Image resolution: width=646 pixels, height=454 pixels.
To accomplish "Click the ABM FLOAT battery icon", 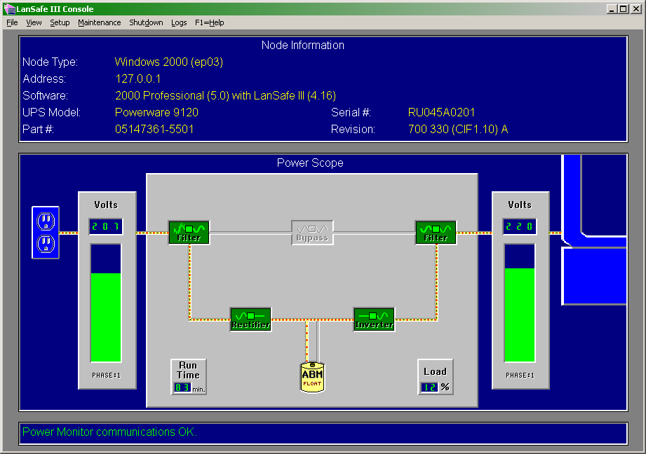I will coord(312,377).
